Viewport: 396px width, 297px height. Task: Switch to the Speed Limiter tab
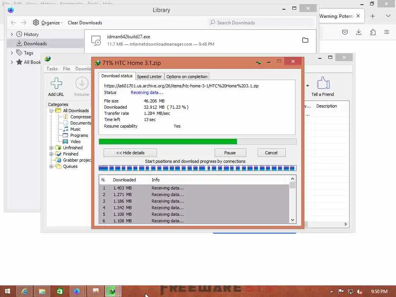(149, 77)
